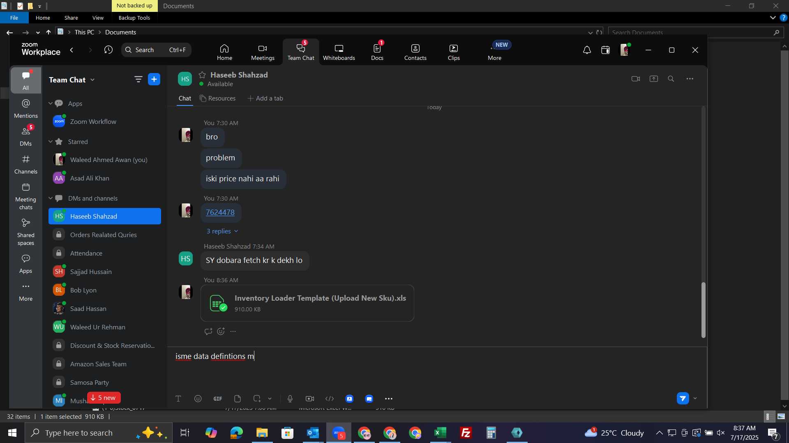
Task: Open More in the left sidebar
Action: pyautogui.click(x=26, y=292)
